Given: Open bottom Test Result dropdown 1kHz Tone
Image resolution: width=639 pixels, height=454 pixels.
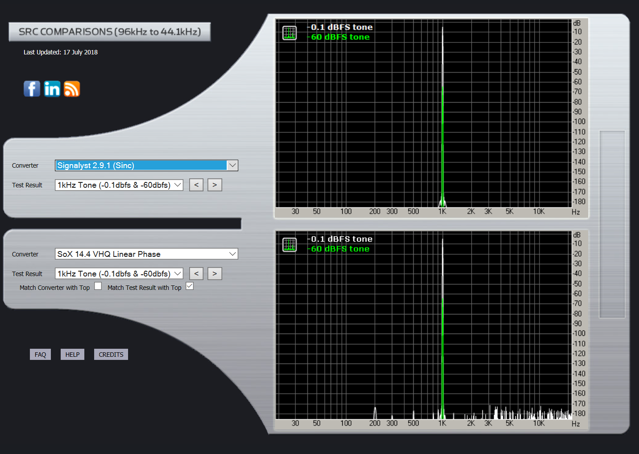Looking at the screenshot, I should (119, 274).
